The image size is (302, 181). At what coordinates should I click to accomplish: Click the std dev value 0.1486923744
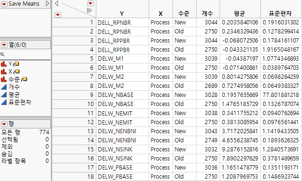coord(280,176)
